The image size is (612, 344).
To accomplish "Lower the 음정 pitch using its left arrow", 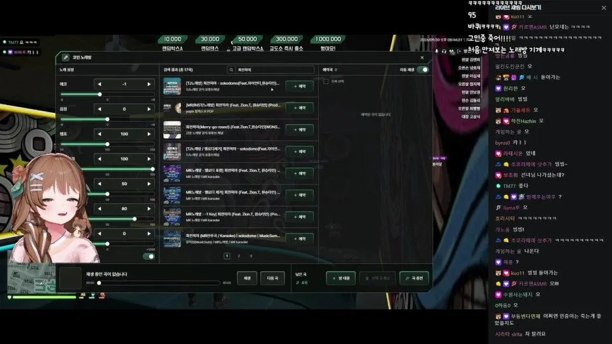I will (x=99, y=109).
